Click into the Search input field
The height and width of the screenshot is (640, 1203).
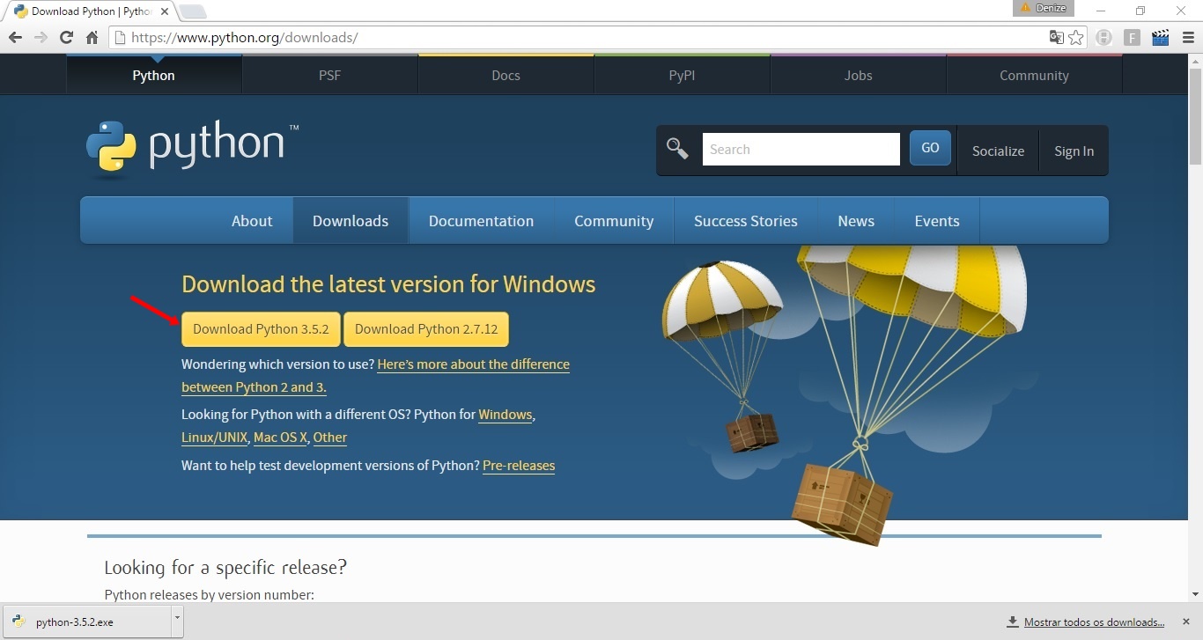pos(801,150)
